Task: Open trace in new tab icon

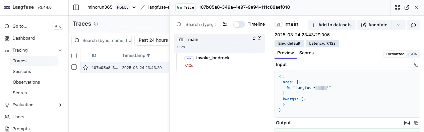Action: click(x=407, y=7)
